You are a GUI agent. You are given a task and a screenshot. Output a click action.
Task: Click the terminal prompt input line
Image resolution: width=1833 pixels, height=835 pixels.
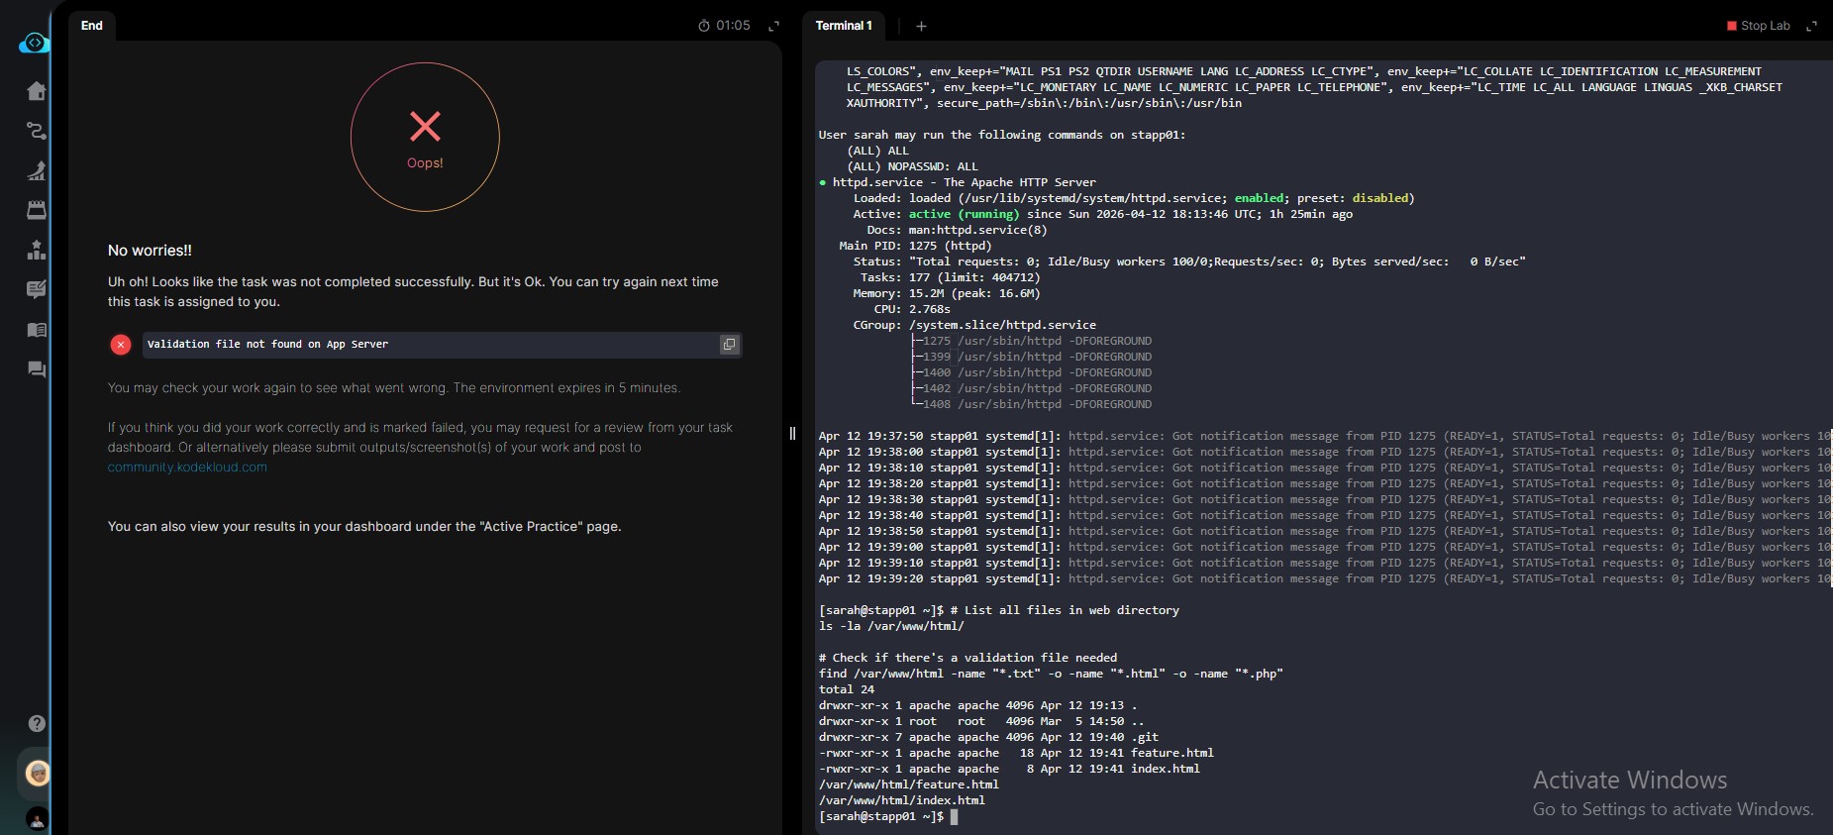point(955,817)
